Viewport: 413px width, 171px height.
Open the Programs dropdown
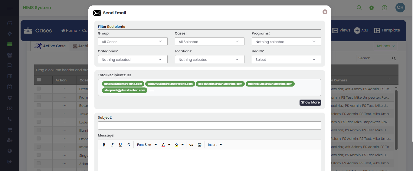[286, 41]
